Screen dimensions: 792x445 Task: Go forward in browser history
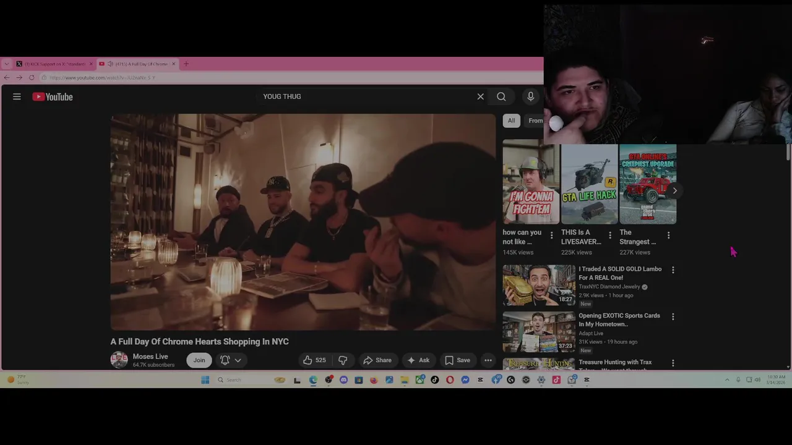click(x=19, y=77)
